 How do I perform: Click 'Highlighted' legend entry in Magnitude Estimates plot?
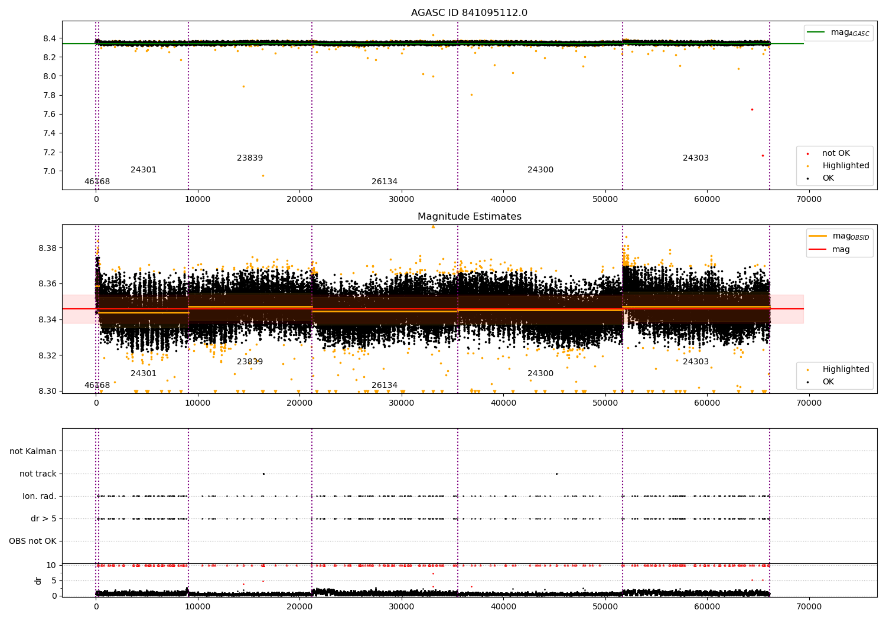845,370
